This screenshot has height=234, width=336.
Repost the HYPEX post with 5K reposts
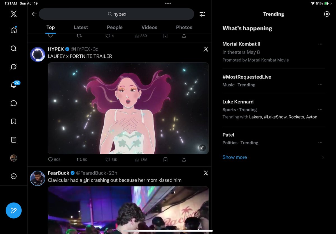tap(82, 160)
